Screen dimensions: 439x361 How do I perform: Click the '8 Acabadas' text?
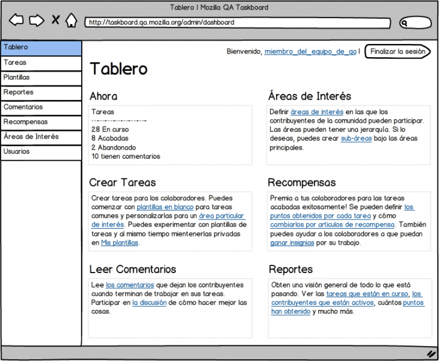pyautogui.click(x=109, y=138)
